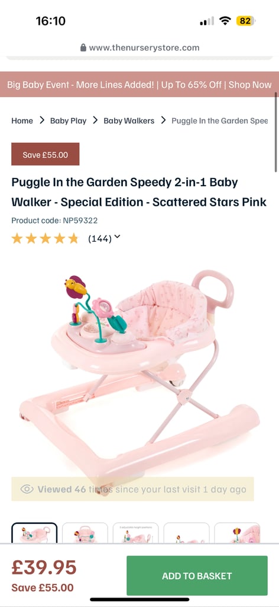This screenshot has width=279, height=607.
Task: Expand the (144) reviews dropdown arrow
Action: click(x=117, y=237)
